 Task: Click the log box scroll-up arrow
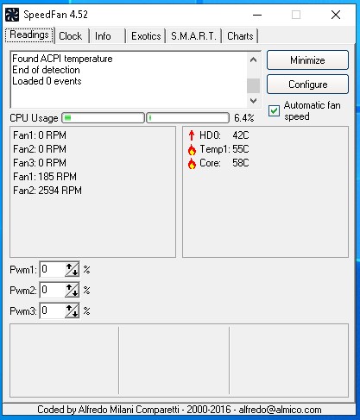click(253, 60)
